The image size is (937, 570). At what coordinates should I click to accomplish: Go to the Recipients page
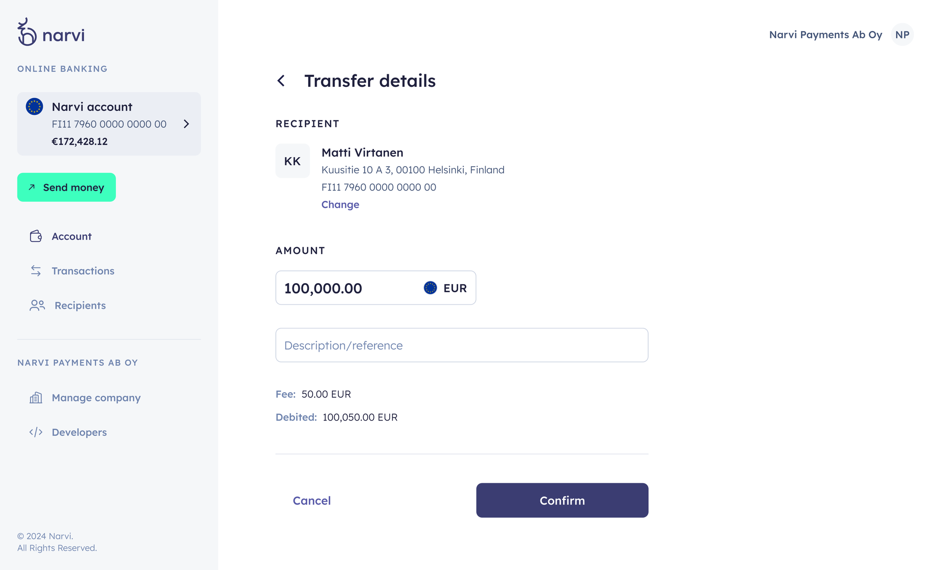tap(80, 306)
